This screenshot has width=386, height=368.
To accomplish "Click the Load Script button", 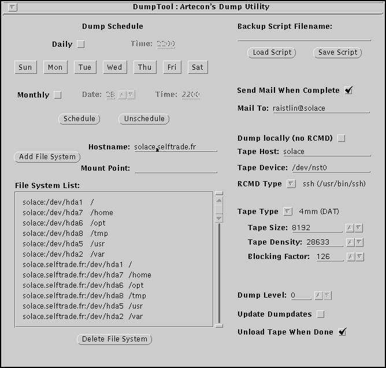I will [272, 52].
